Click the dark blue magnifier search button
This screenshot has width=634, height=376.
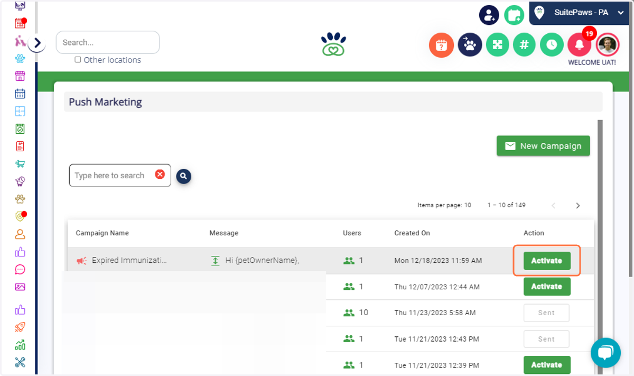pyautogui.click(x=184, y=176)
